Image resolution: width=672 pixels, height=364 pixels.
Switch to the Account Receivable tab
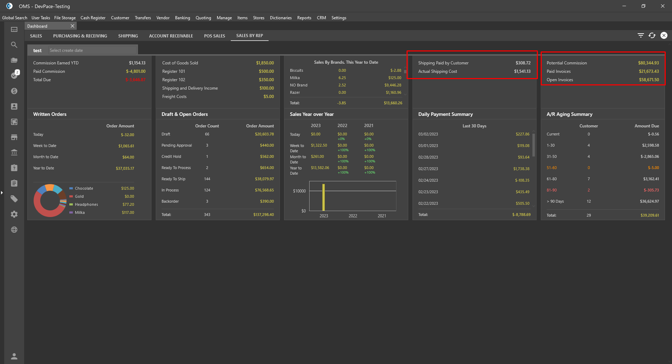click(171, 36)
